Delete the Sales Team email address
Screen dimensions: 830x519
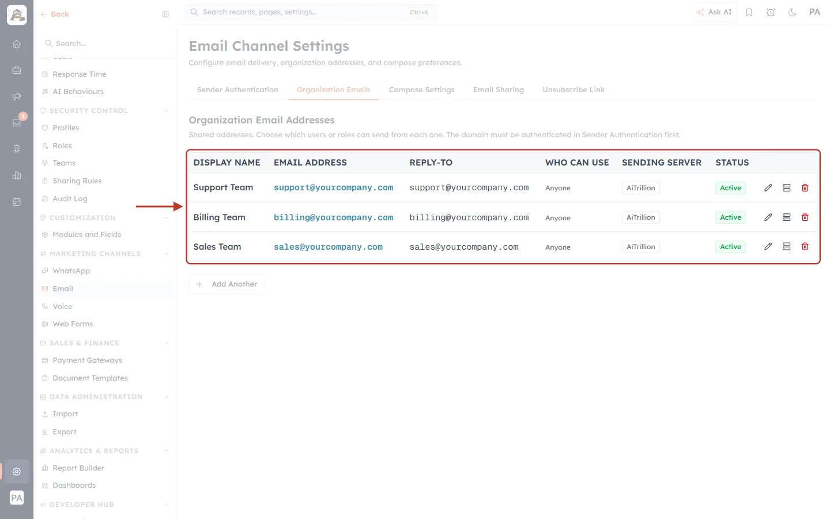(805, 247)
